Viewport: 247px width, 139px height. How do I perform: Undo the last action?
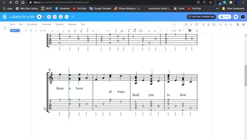174,24
